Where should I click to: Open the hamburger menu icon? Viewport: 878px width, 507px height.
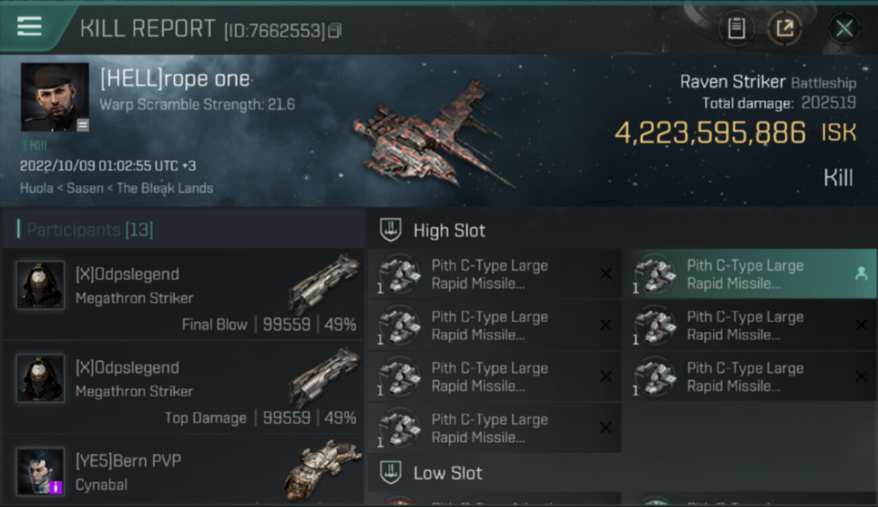click(x=29, y=26)
